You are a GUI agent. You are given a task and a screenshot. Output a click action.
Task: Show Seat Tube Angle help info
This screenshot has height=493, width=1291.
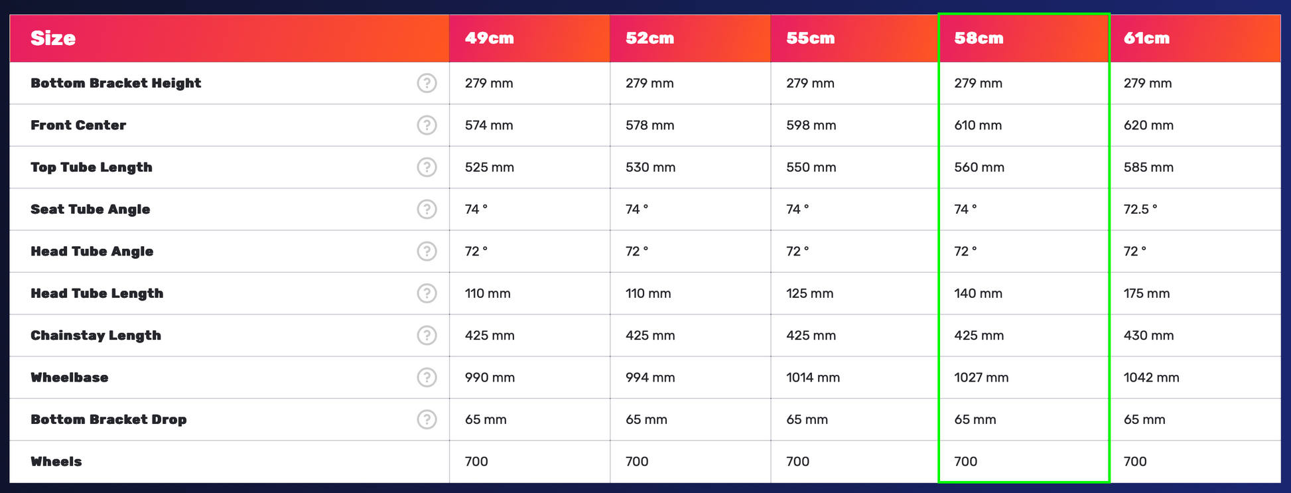(x=427, y=209)
